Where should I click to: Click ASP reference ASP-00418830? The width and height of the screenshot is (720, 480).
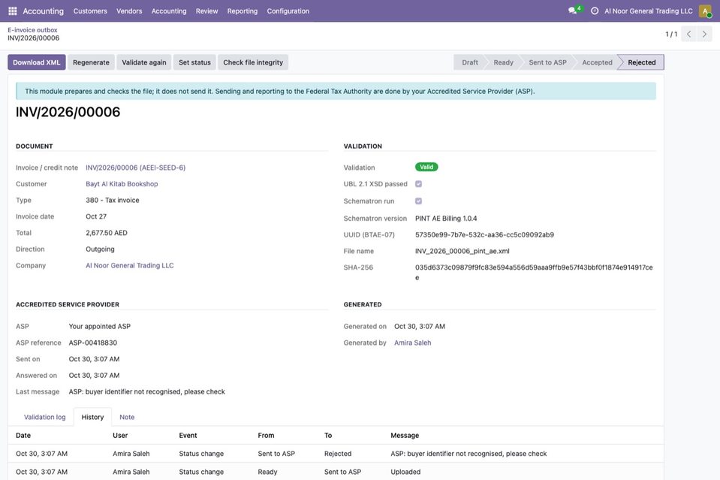click(x=93, y=343)
